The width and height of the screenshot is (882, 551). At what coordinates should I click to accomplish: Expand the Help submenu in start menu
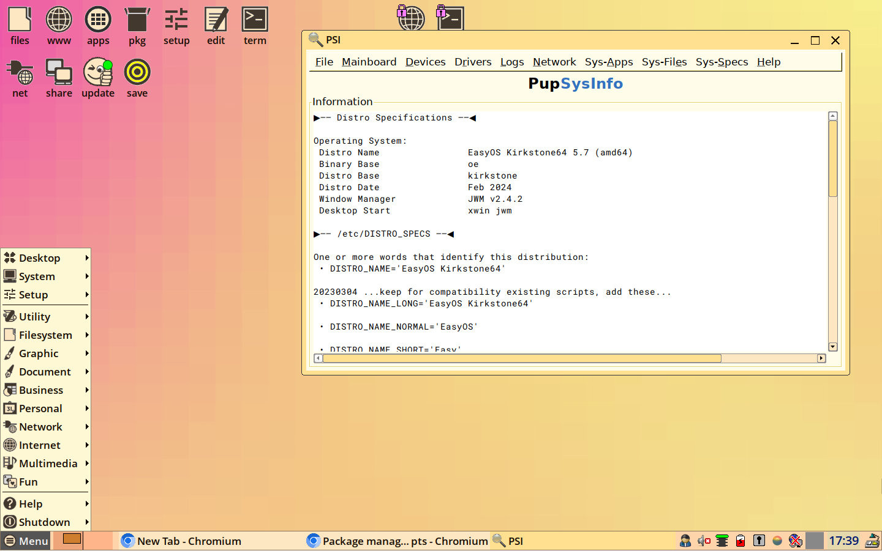coord(46,504)
